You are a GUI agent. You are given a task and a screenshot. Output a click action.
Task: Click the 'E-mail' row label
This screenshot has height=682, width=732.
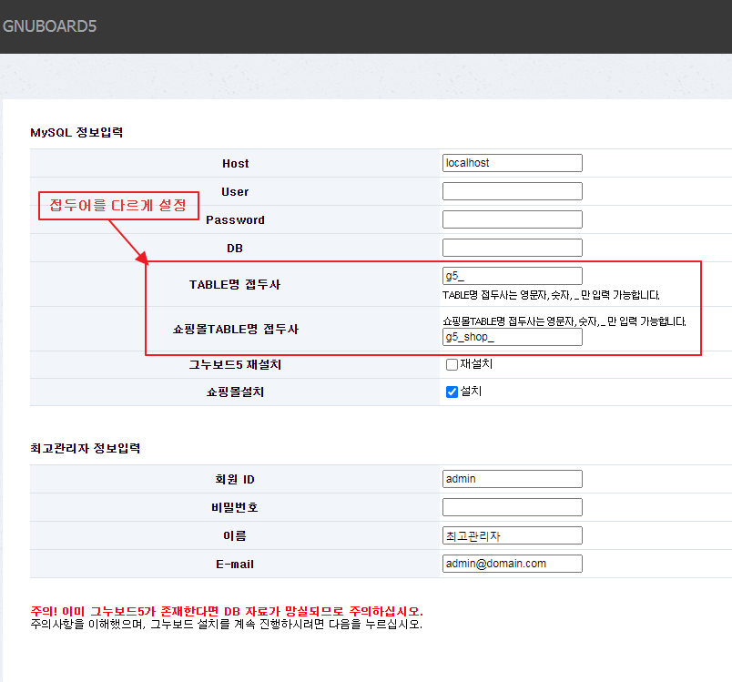click(235, 565)
